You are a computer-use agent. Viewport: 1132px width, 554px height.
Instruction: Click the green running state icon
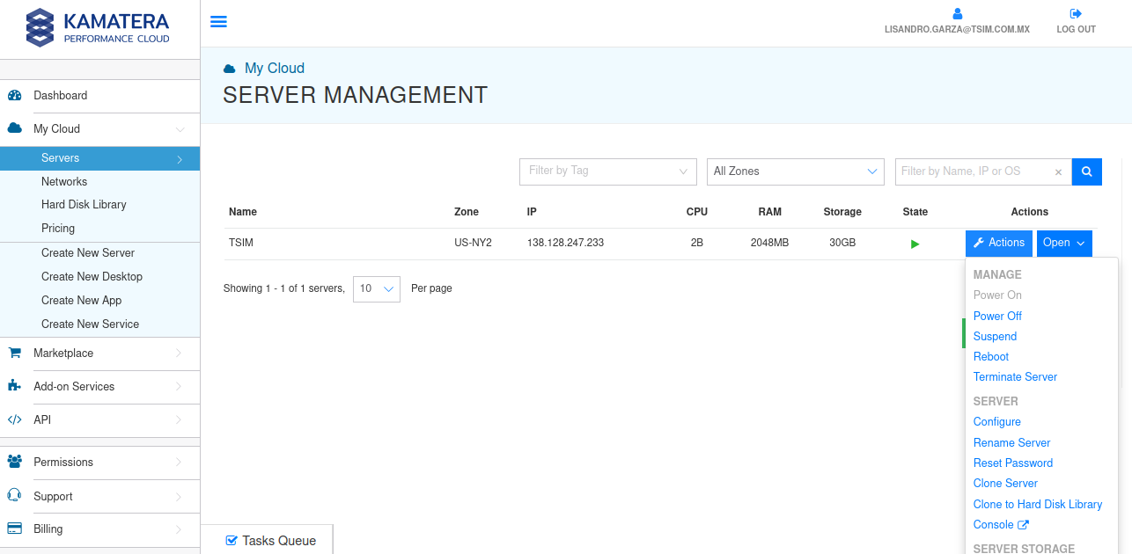click(x=915, y=244)
